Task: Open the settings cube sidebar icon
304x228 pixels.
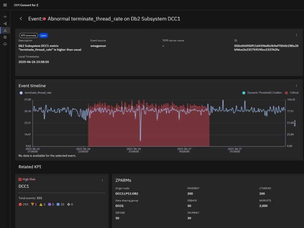Action: click(x=5, y=37)
